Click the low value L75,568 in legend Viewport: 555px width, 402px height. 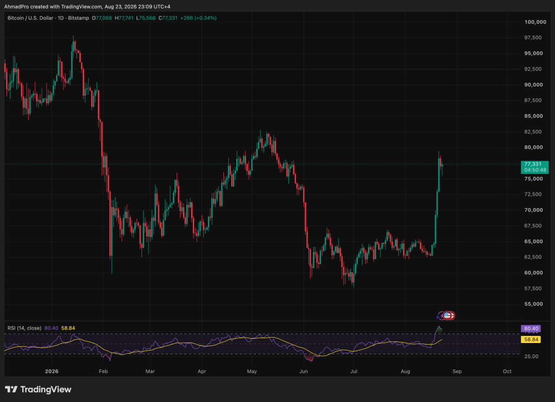point(146,18)
